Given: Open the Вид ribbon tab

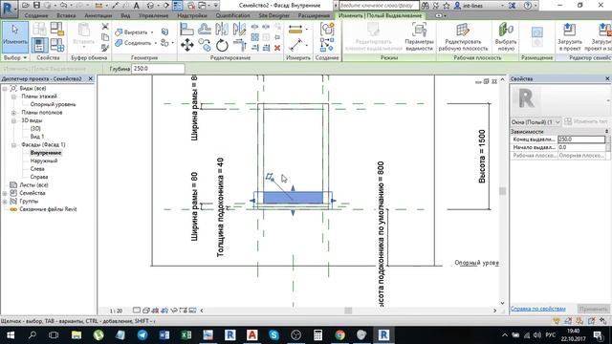Looking at the screenshot, I should point(125,15).
